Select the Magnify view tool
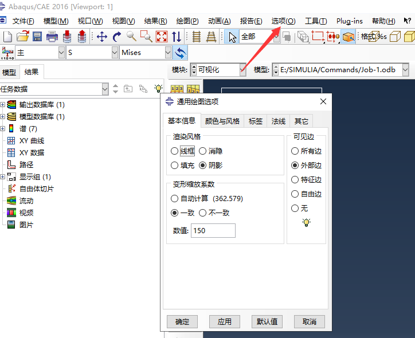This screenshot has width=415, height=338. [x=131, y=36]
